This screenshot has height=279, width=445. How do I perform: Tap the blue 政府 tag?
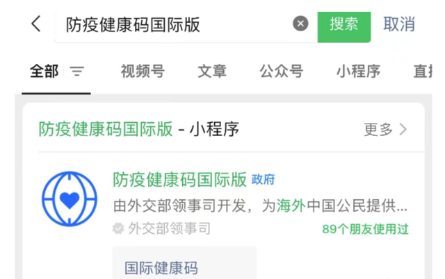pos(263,180)
